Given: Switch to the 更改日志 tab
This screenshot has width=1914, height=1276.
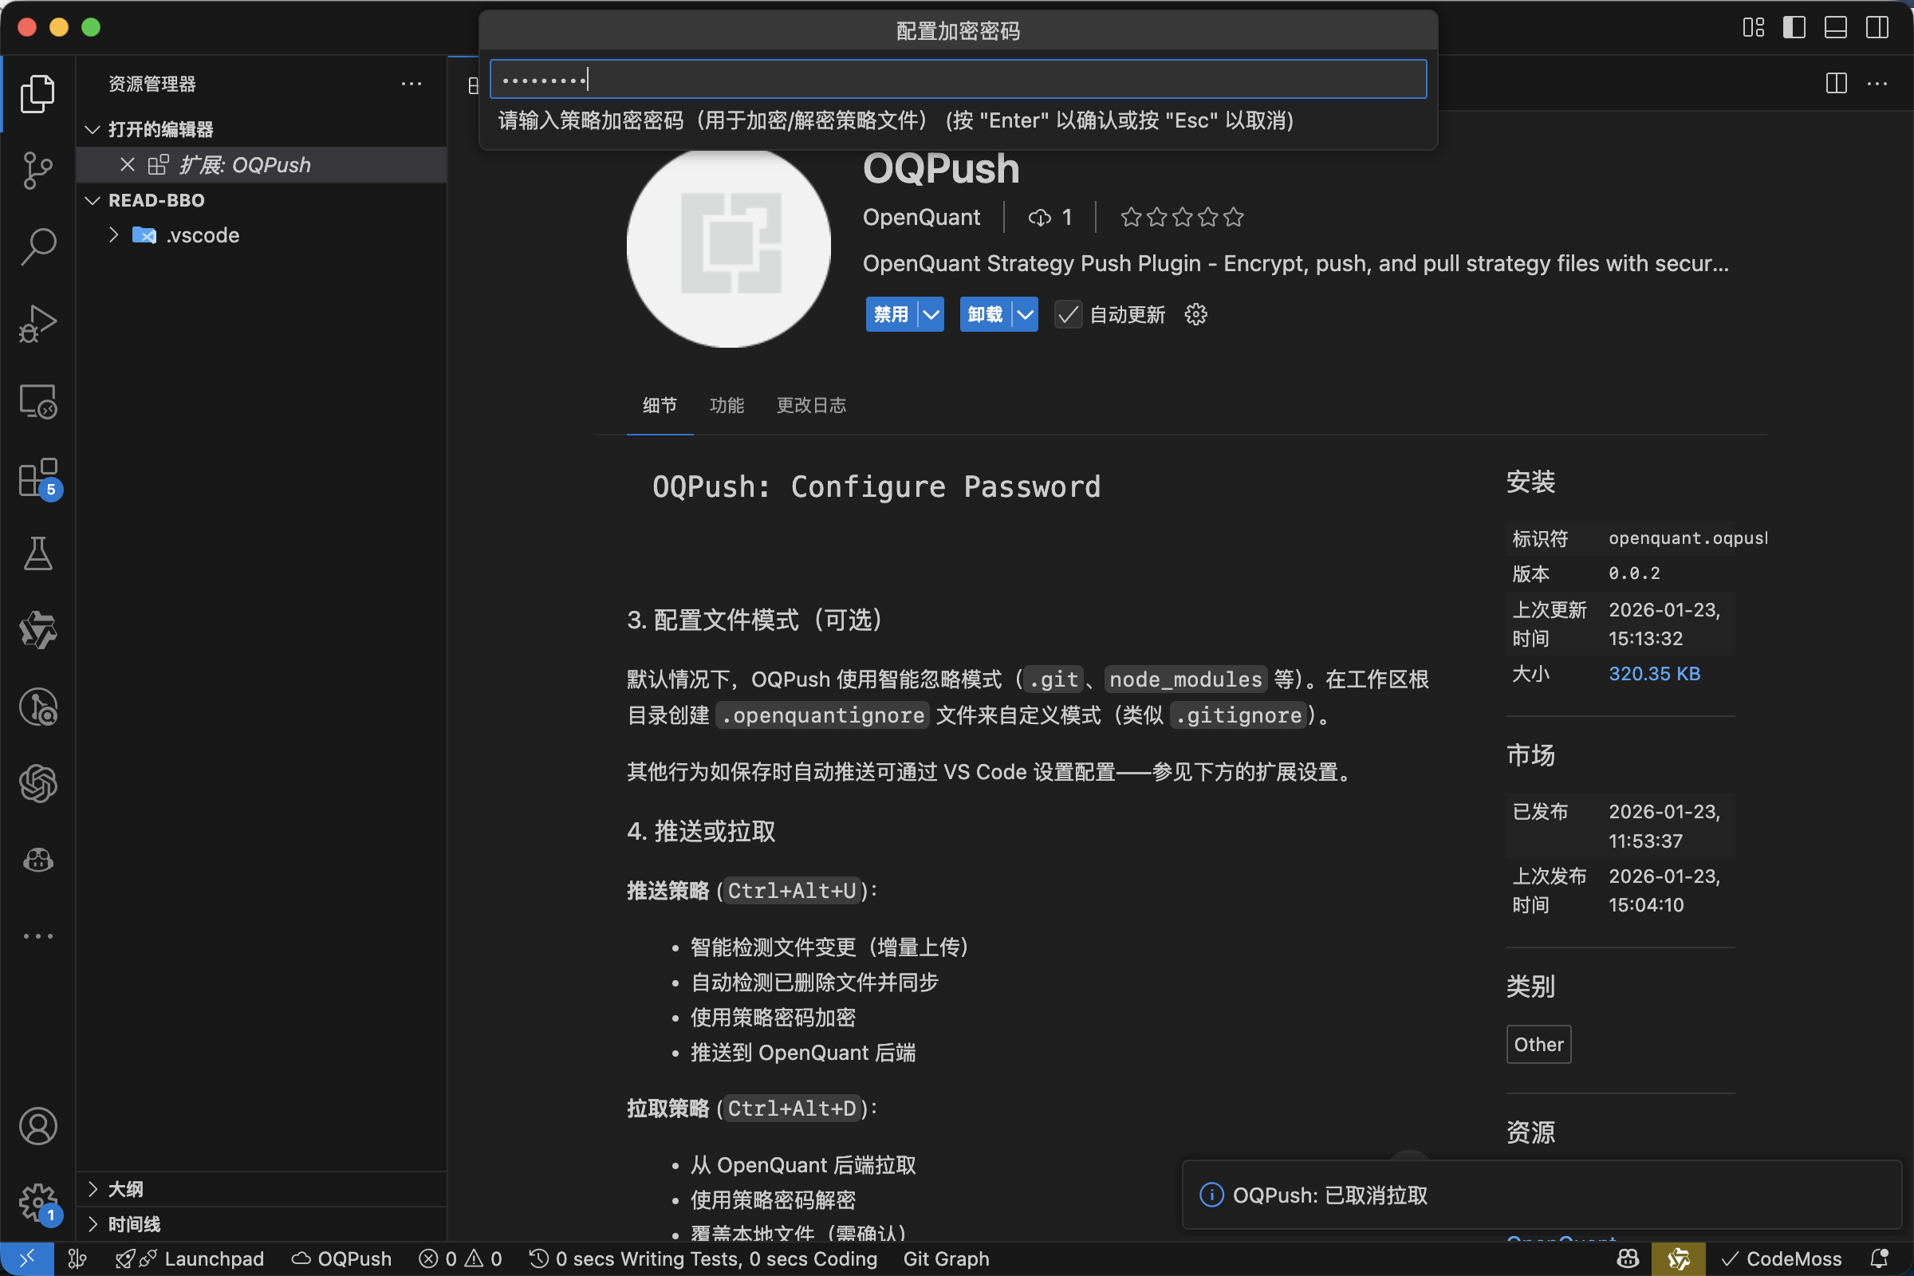Looking at the screenshot, I should coord(810,405).
